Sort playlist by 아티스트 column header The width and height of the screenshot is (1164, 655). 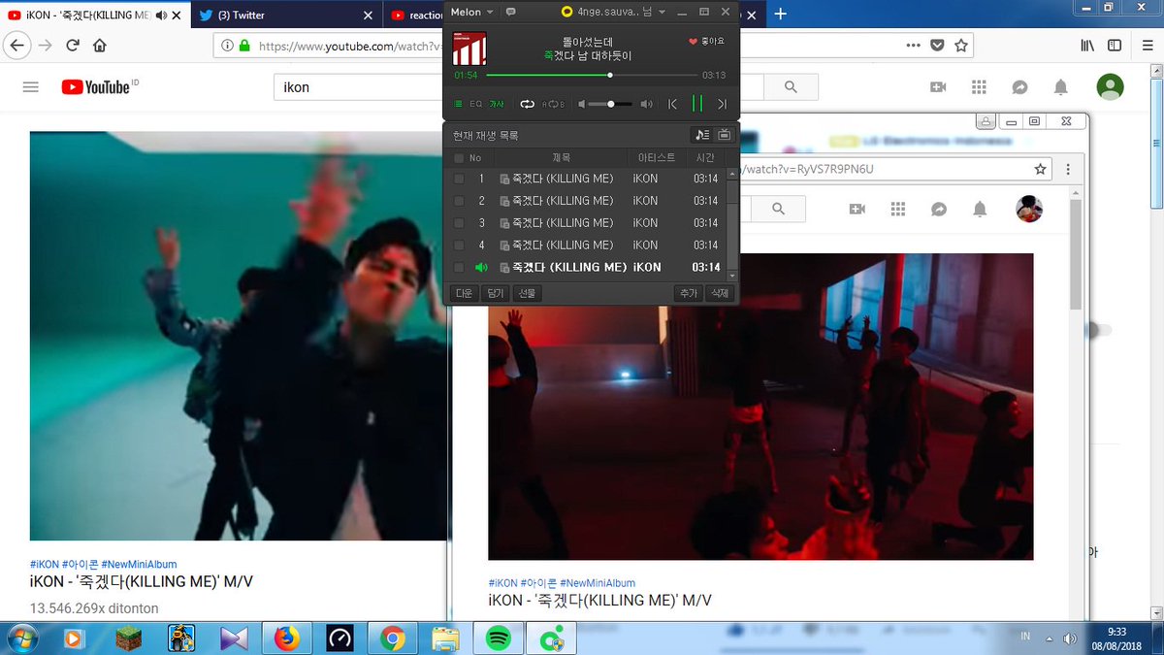click(x=657, y=157)
